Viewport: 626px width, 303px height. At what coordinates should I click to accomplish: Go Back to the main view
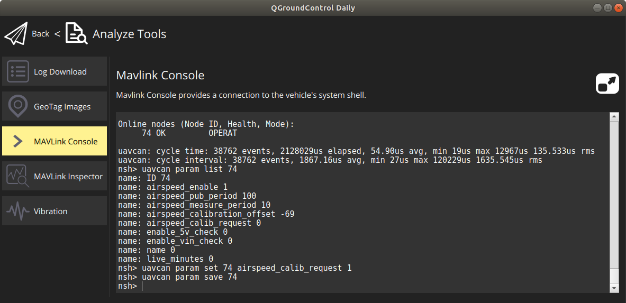point(40,33)
